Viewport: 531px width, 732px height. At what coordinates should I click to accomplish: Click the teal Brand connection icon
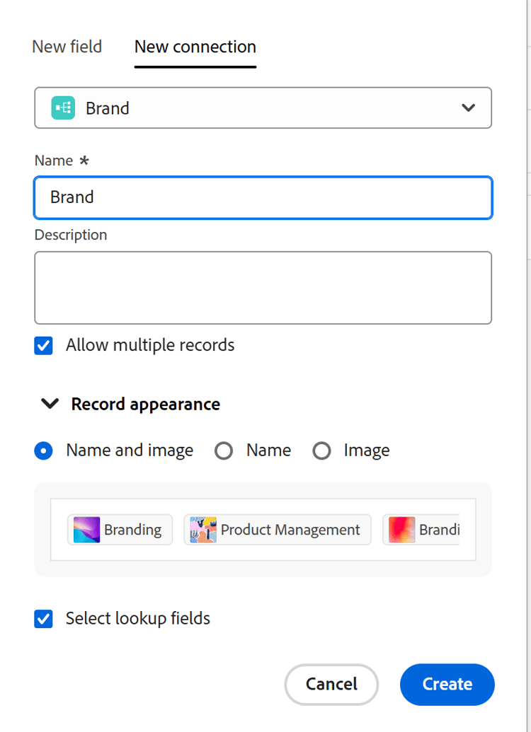coord(63,108)
